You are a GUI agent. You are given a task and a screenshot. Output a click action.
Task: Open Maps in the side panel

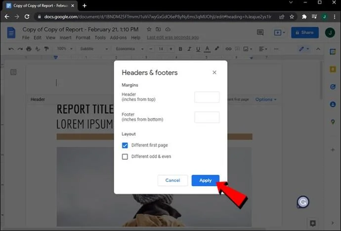333,122
